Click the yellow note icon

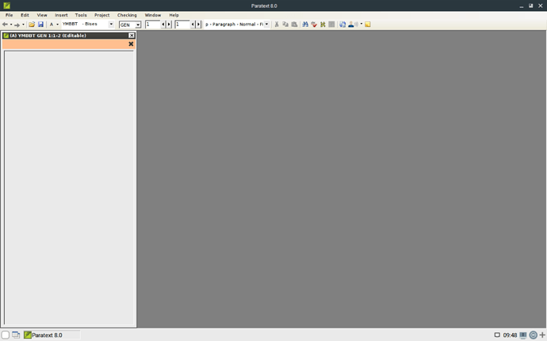(368, 25)
